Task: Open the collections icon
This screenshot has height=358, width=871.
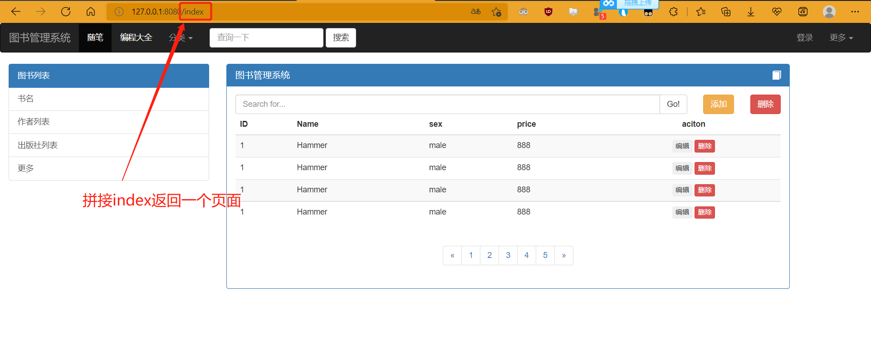Action: click(726, 12)
